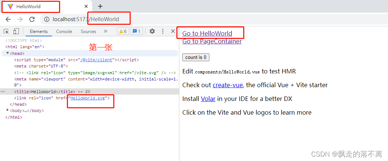Follow the Go to HelloWorld link
The width and height of the screenshot is (388, 161).
tap(207, 33)
